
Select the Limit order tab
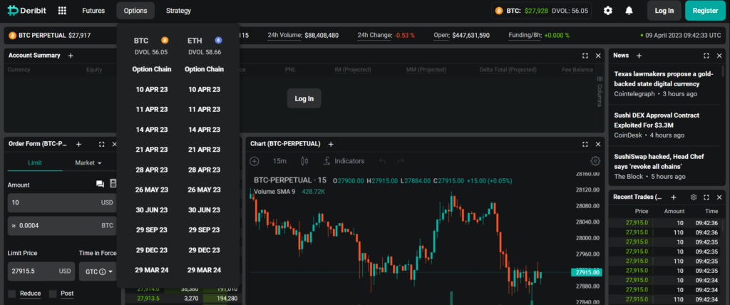pos(35,163)
